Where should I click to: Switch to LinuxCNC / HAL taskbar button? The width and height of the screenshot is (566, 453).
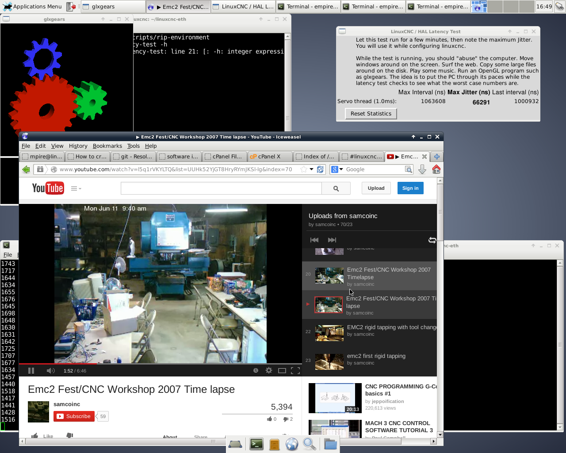[x=243, y=7]
